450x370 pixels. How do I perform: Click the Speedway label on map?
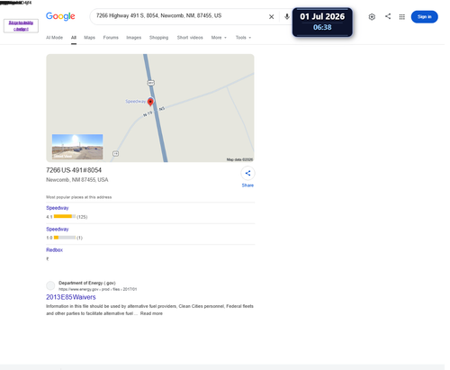point(136,102)
